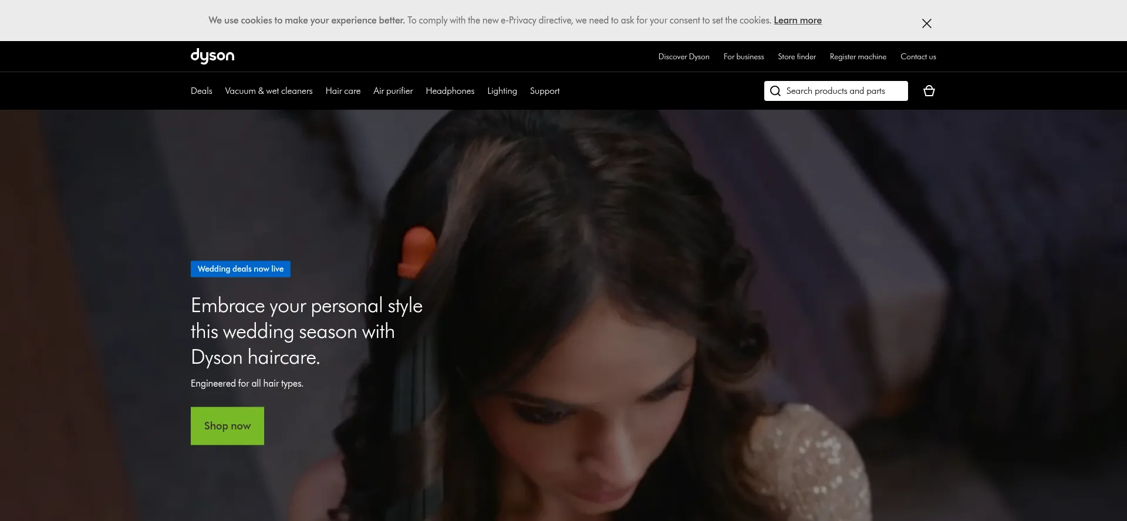Open the shopping basket icon
This screenshot has width=1127, height=521.
(x=929, y=91)
